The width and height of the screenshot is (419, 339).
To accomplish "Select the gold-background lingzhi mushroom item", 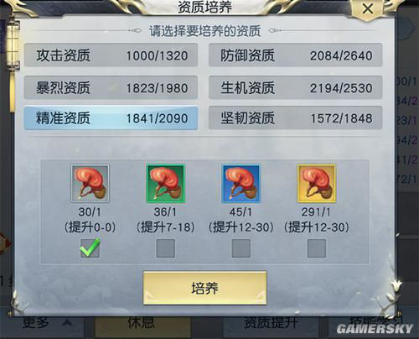I will (317, 184).
